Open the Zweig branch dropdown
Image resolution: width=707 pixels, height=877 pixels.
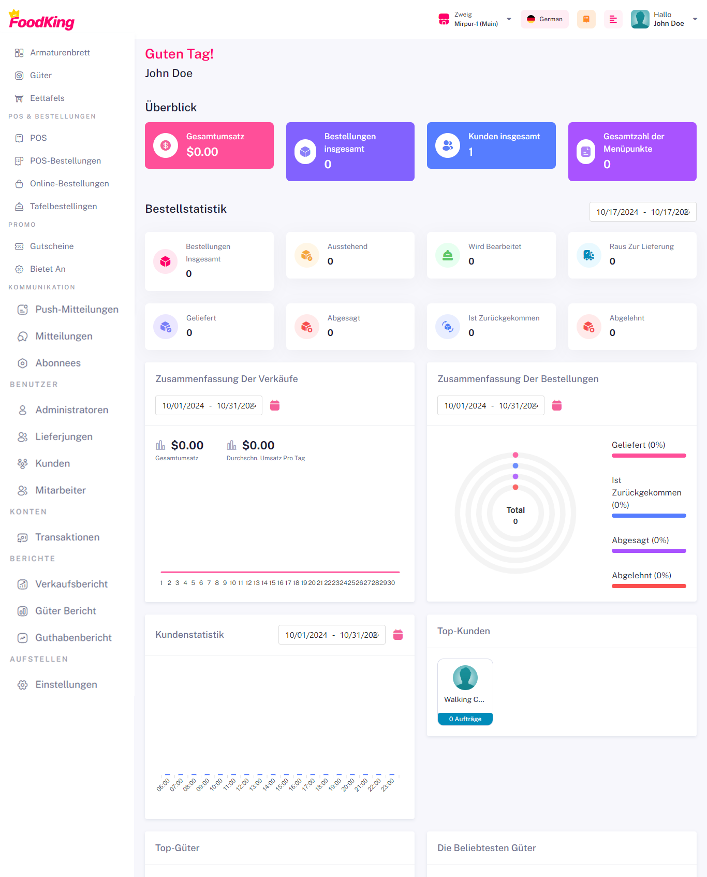coord(475,19)
